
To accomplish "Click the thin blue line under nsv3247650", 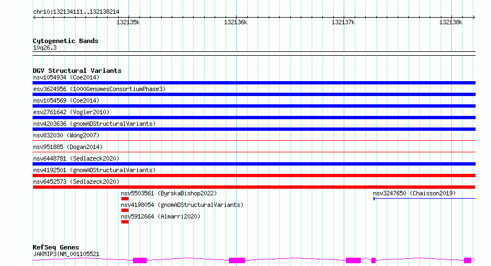I will coord(424,198).
